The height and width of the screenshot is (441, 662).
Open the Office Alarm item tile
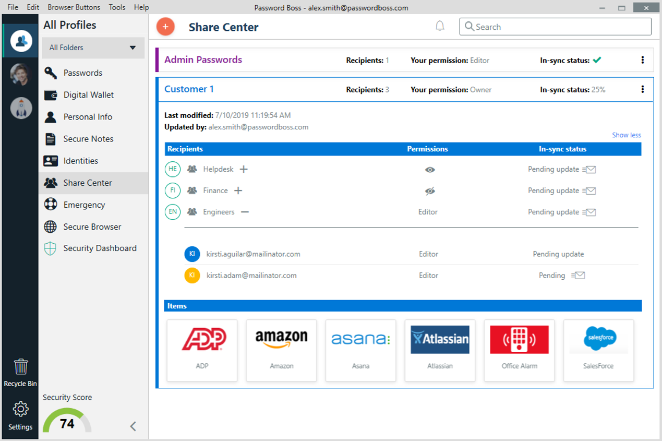point(519,350)
